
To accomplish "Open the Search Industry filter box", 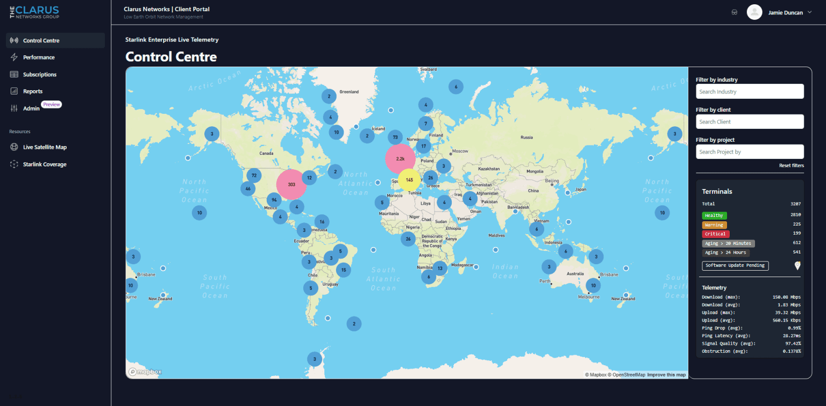I will pyautogui.click(x=750, y=91).
